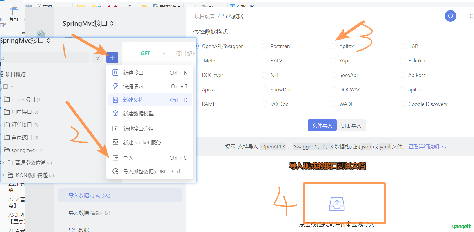Click the 订单接口 folder icon
Screen dimensions: 474x232
[7, 125]
